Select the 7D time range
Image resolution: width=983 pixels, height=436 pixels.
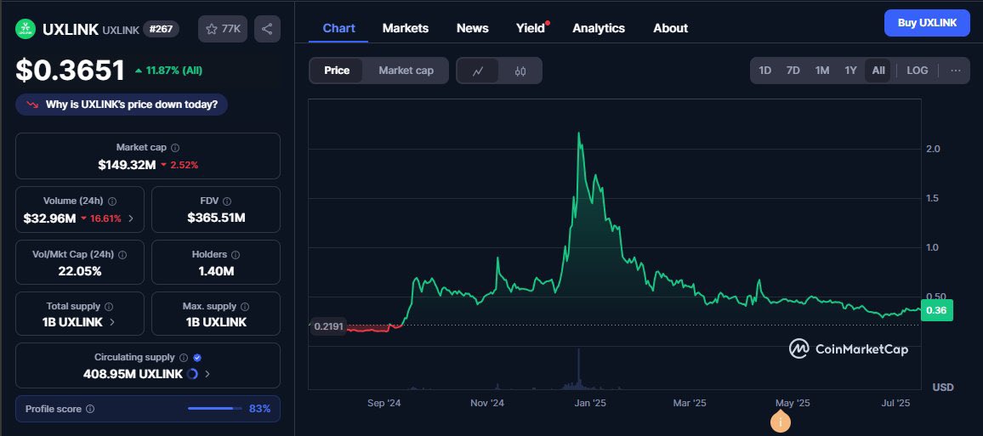[x=793, y=71]
